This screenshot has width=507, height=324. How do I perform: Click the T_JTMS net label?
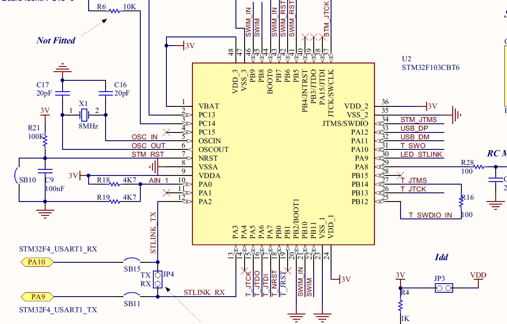414,180
